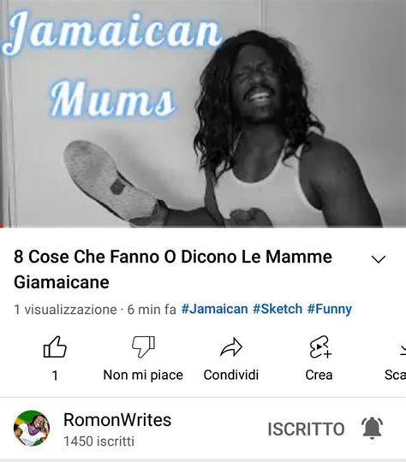Toggle the notification bell
The width and height of the screenshot is (406, 462).
(x=372, y=428)
